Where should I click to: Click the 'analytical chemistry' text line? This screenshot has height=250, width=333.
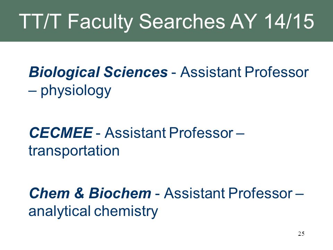pos(93,212)
